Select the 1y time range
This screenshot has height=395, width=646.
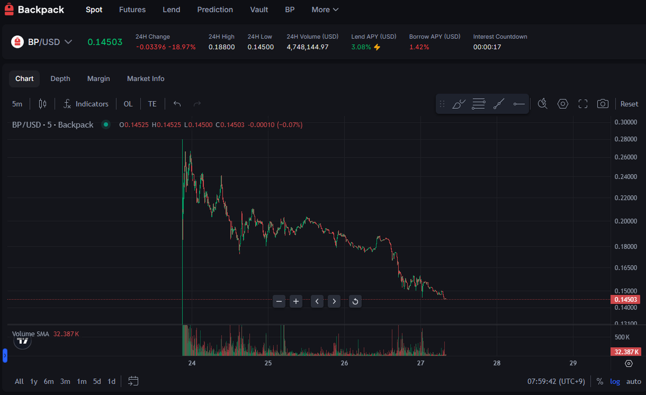click(x=34, y=382)
